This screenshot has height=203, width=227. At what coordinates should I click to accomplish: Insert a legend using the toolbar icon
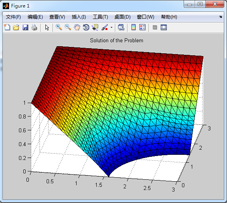143,27
